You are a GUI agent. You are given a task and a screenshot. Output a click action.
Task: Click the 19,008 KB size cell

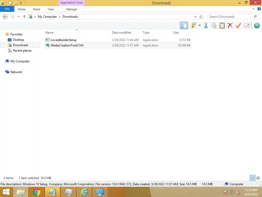click(x=184, y=45)
